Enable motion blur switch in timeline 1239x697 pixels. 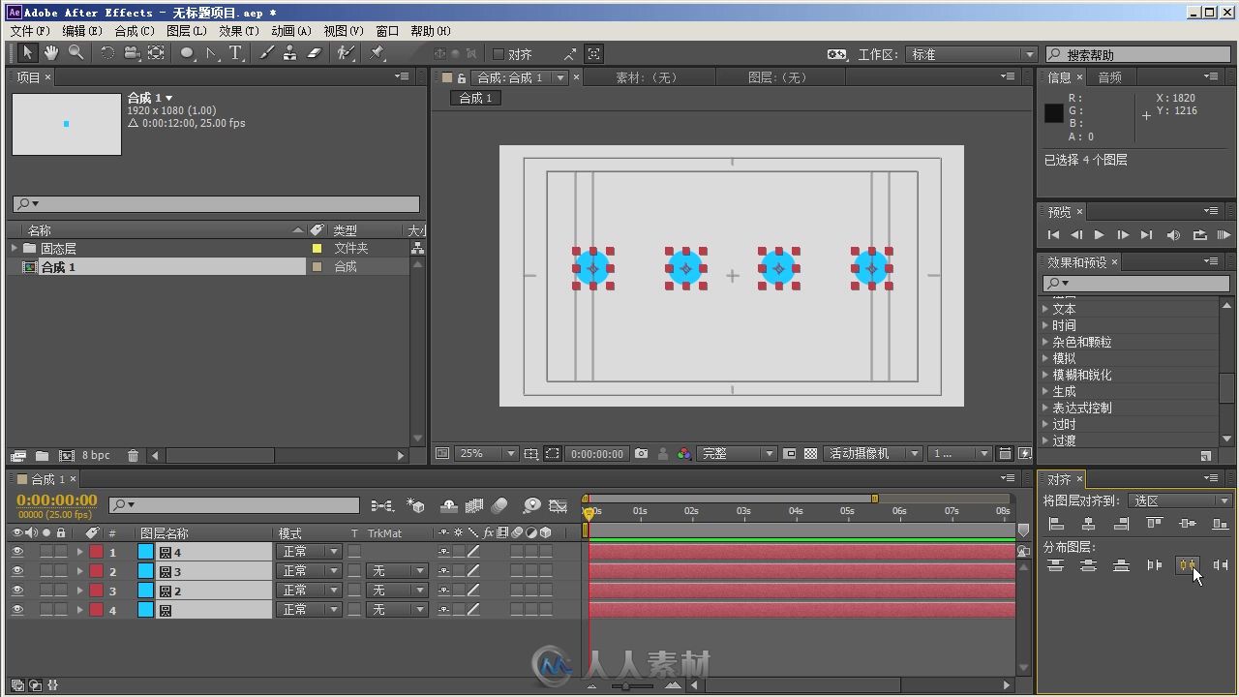(499, 505)
